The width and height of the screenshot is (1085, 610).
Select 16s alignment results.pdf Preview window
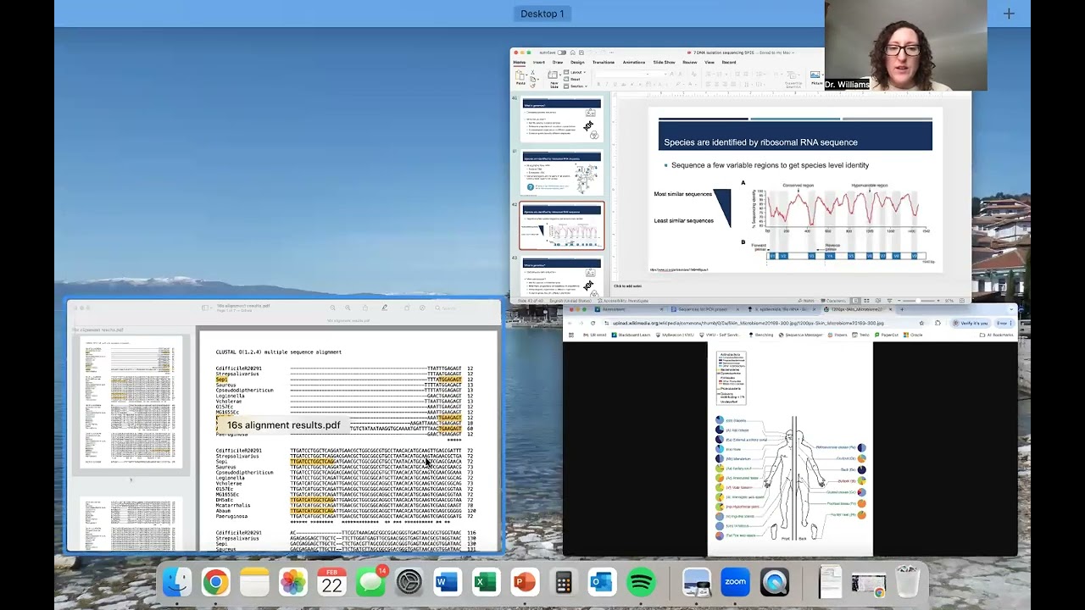(x=284, y=425)
